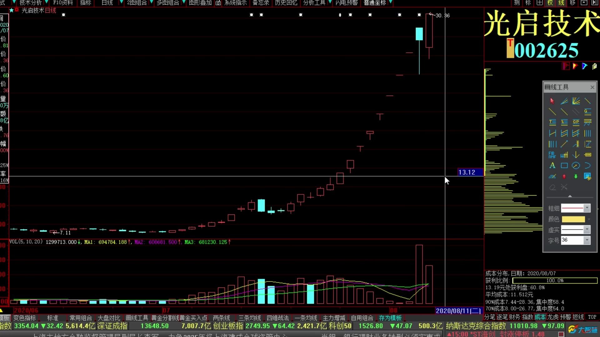
Task: Open the 字号 font size dropdown
Action: [x=587, y=240]
